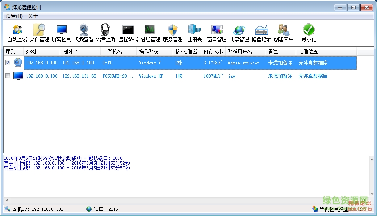This screenshot has width=377, height=216.
Task: Sort by 计算机名 column header
Action: 112,51
